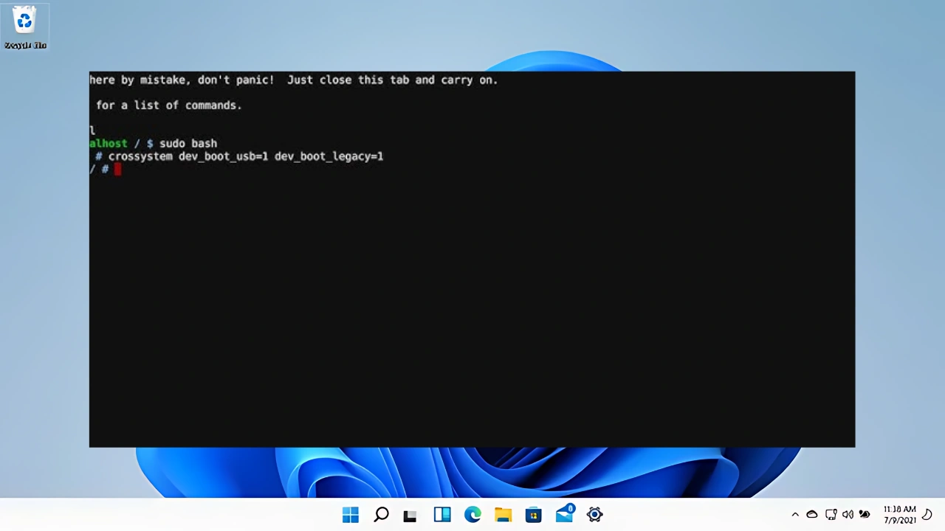Toggle the focus assist moon icon
This screenshot has width=945, height=531.
pyautogui.click(x=928, y=515)
